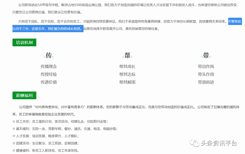Screen dimensions: 245x154
Task: Click the 帮其成长 text item
Action: [127, 66]
